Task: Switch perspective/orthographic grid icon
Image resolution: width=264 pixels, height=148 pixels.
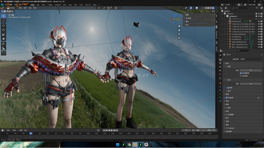Action: coord(179,38)
